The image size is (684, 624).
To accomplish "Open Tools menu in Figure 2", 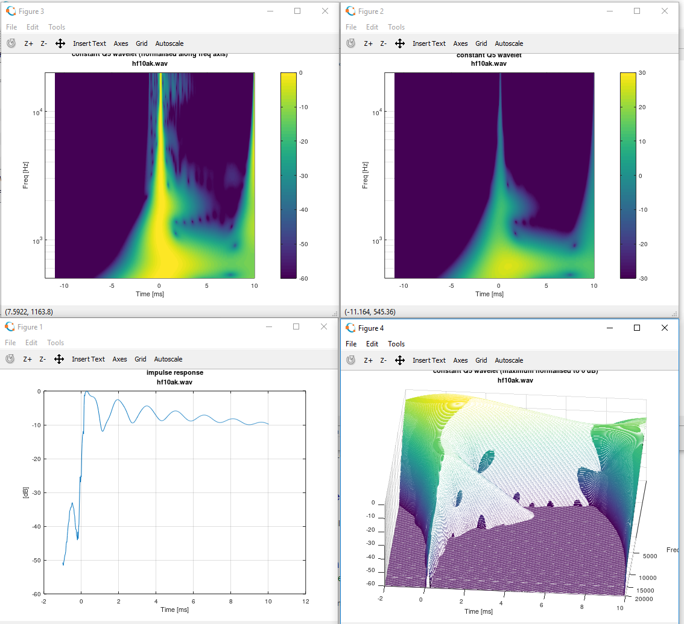I will pyautogui.click(x=396, y=27).
